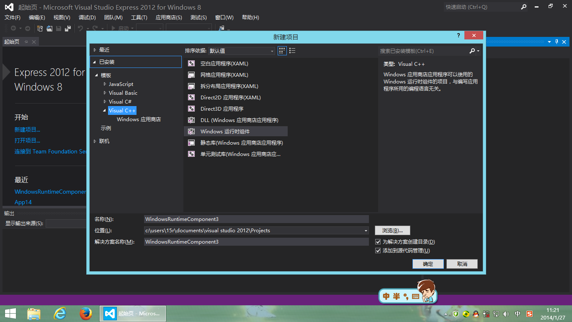The width and height of the screenshot is (572, 322).
Task: Click the Quick Launch search icon
Action: point(523,7)
